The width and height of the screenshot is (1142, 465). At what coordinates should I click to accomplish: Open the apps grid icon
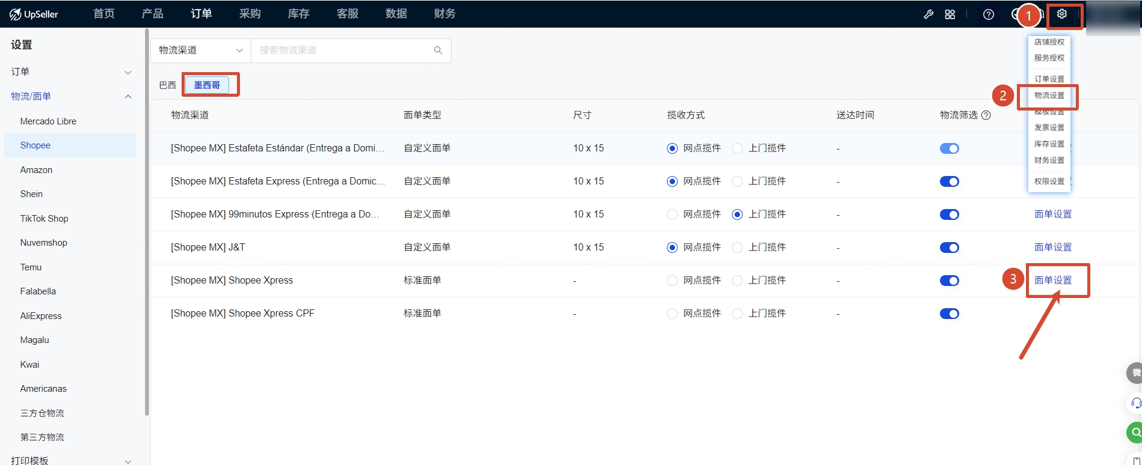click(950, 14)
